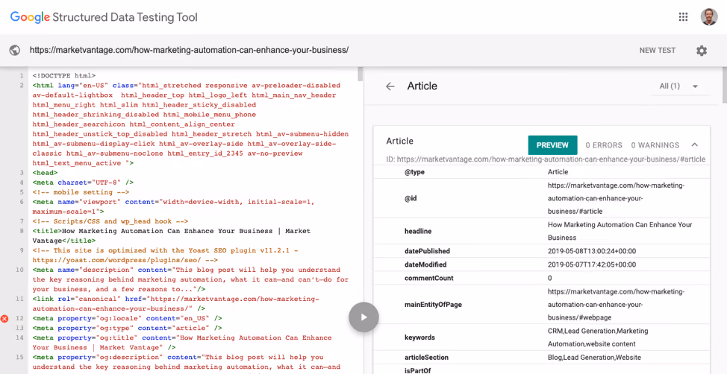This screenshot has width=727, height=374.
Task: Click the 0 ERRORS label
Action: 604,145
